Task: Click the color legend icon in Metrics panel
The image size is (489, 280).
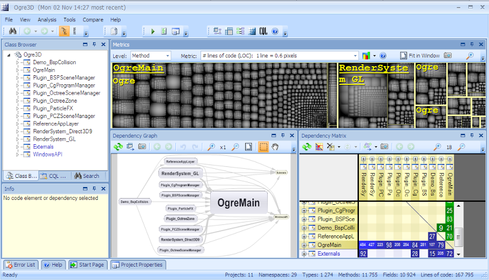Action: (x=366, y=56)
